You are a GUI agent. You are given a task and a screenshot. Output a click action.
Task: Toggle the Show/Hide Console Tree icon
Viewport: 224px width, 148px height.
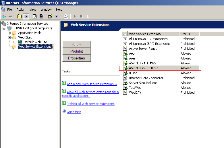(26, 16)
